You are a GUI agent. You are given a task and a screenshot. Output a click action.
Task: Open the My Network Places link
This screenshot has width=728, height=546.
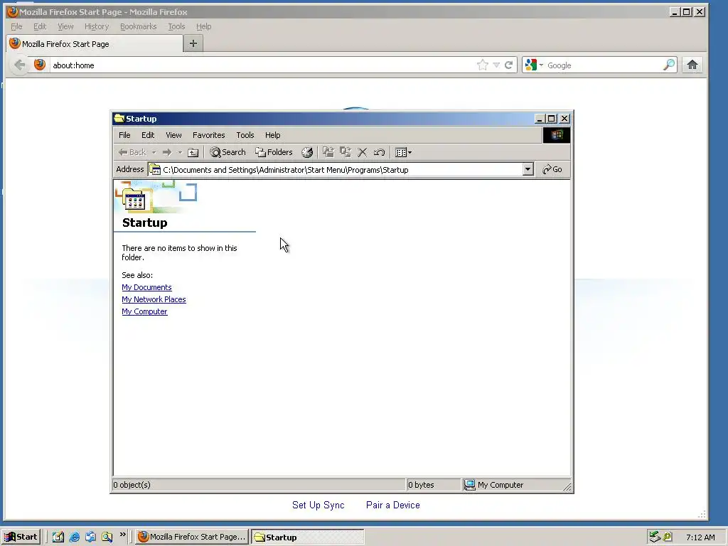click(x=154, y=299)
